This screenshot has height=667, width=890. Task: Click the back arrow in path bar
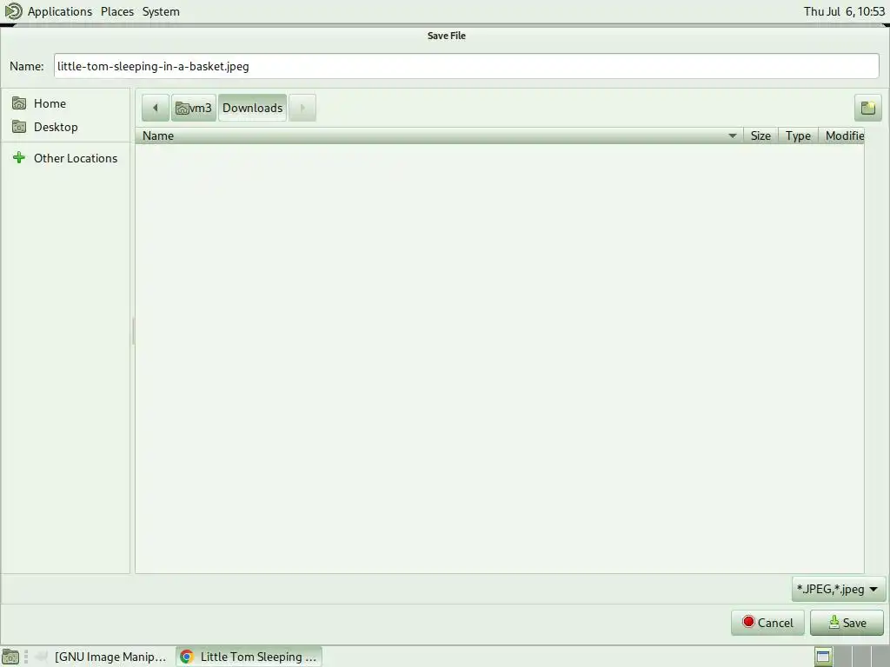point(156,108)
